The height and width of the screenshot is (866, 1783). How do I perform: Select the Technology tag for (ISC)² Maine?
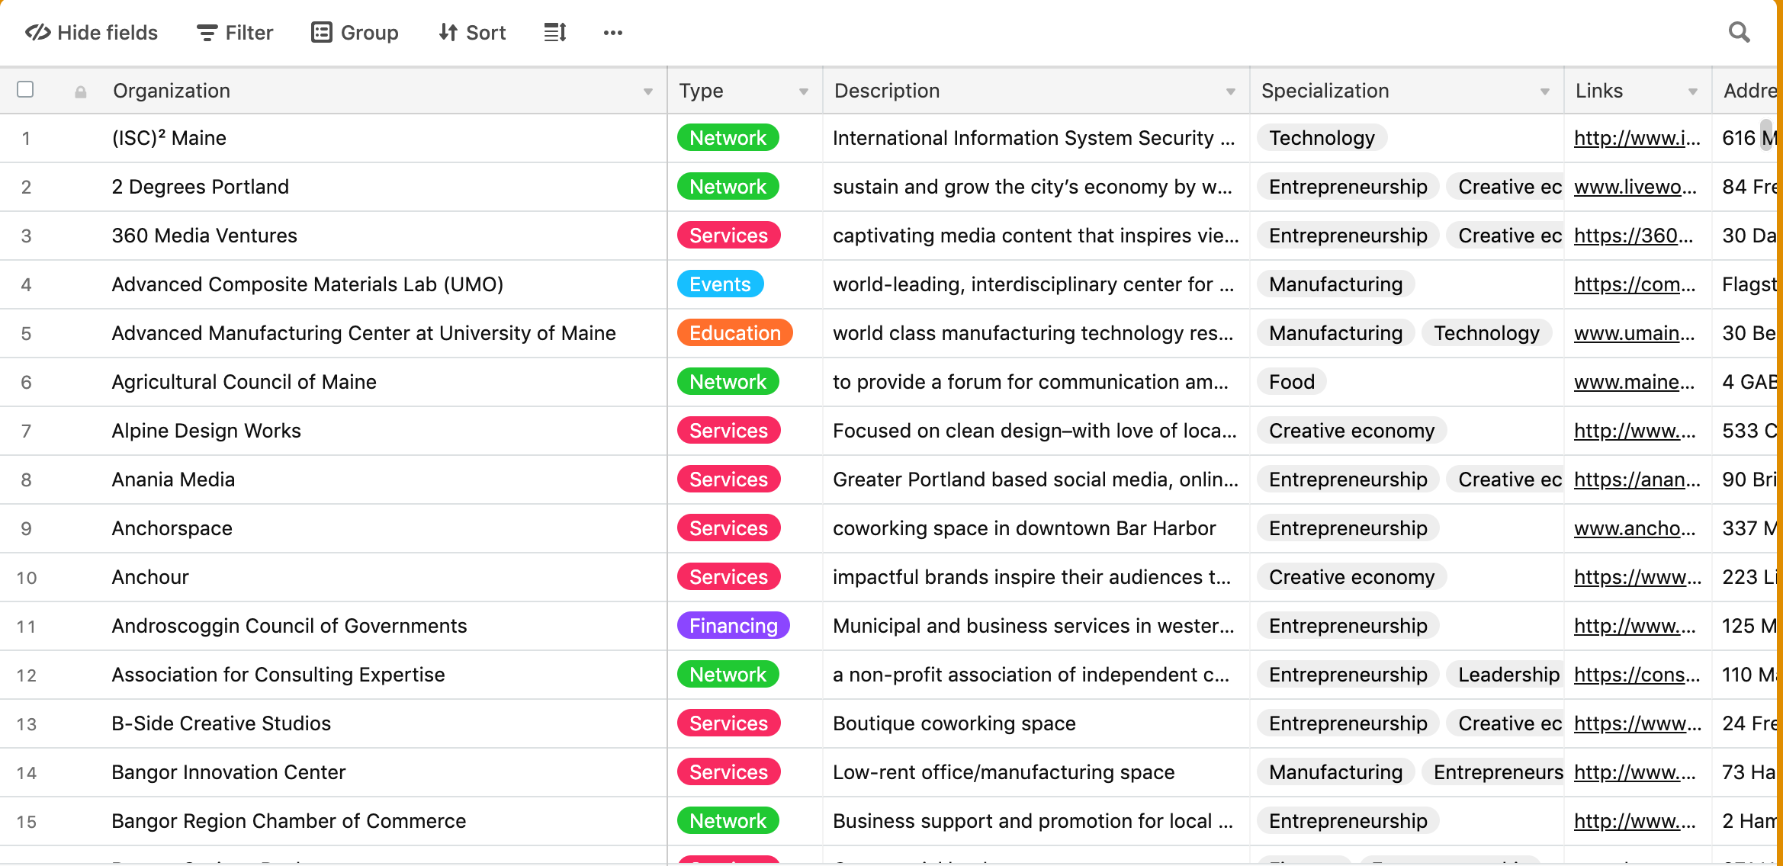[x=1322, y=138]
